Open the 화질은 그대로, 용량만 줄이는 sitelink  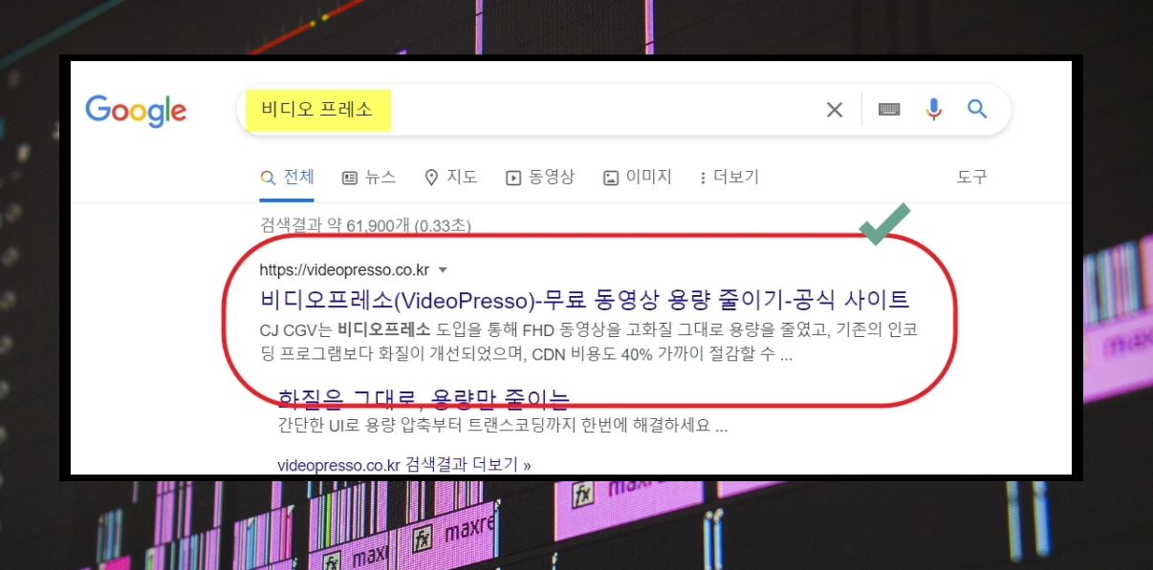[424, 397]
